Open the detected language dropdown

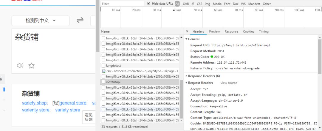coord(41,20)
